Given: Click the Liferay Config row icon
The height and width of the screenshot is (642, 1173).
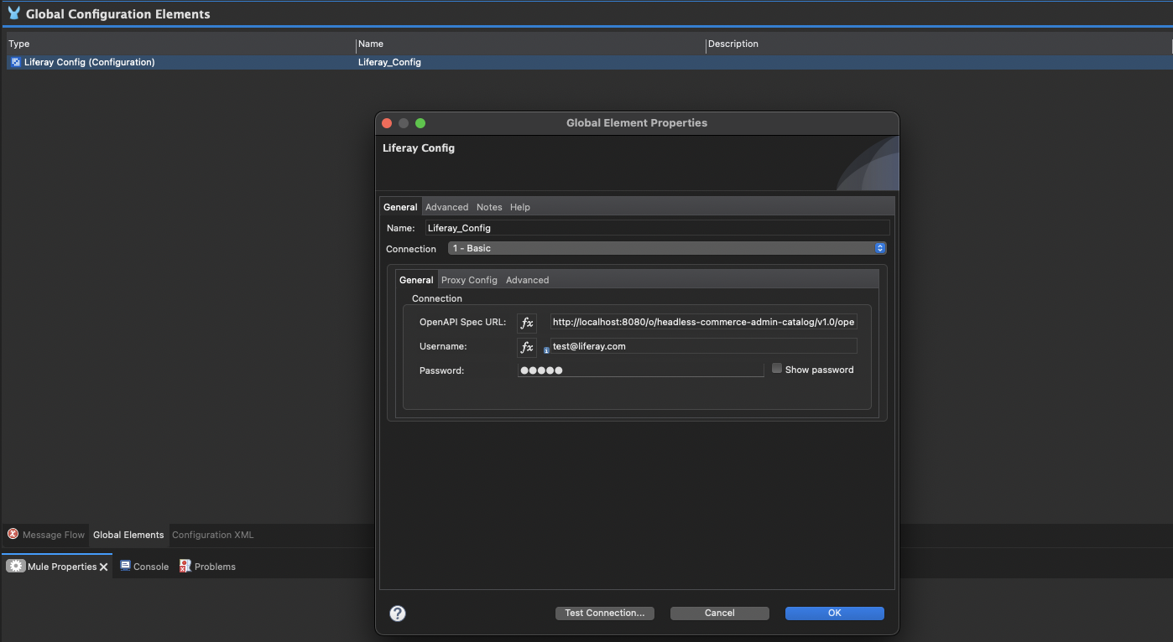Looking at the screenshot, I should pos(16,62).
